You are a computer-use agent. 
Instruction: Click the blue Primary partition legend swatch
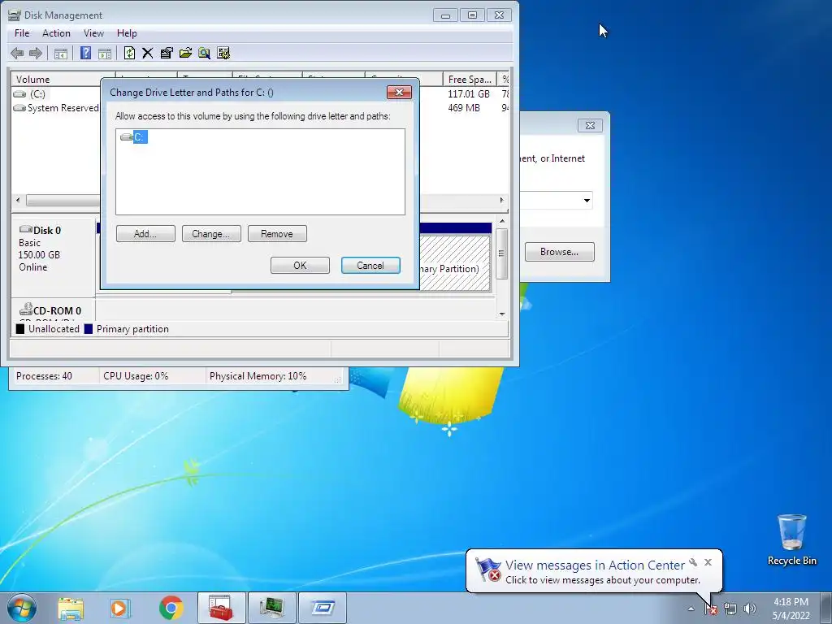tap(88, 329)
